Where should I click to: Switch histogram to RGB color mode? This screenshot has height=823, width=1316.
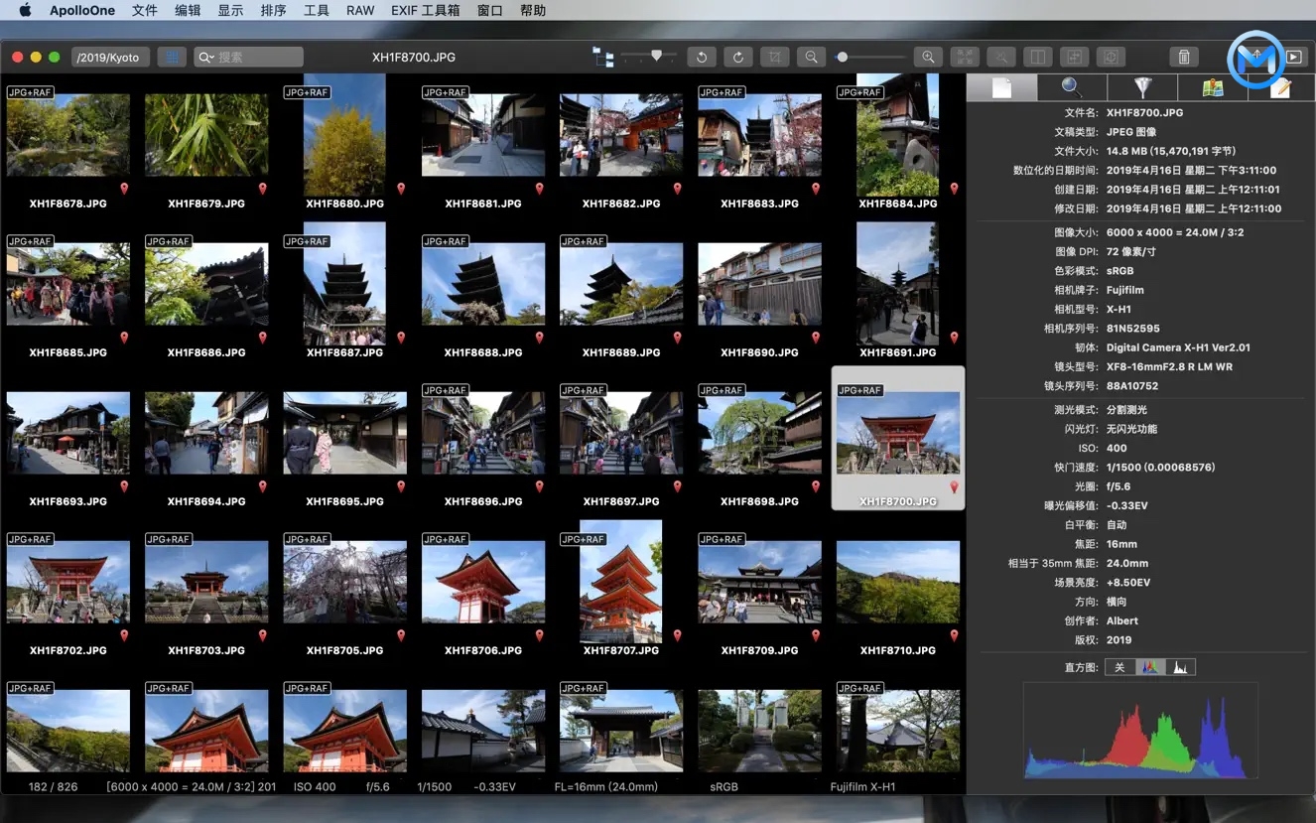click(1149, 667)
